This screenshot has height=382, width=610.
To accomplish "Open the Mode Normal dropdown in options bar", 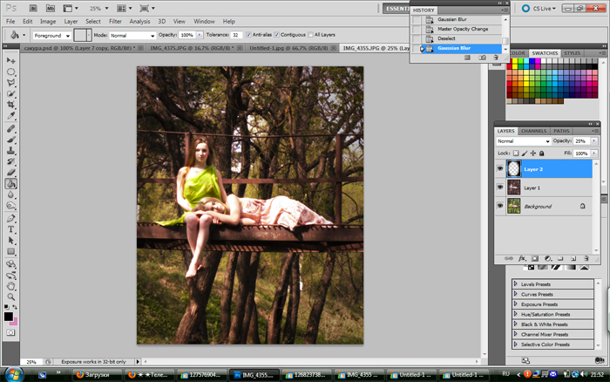I will [x=132, y=36].
